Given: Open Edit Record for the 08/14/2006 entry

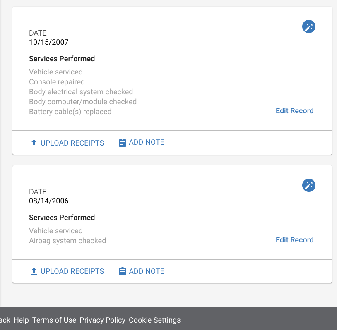Looking at the screenshot, I should pos(295,240).
